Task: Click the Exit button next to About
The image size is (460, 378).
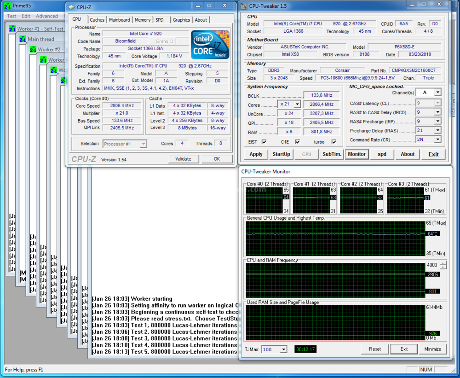Action: pyautogui.click(x=433, y=154)
